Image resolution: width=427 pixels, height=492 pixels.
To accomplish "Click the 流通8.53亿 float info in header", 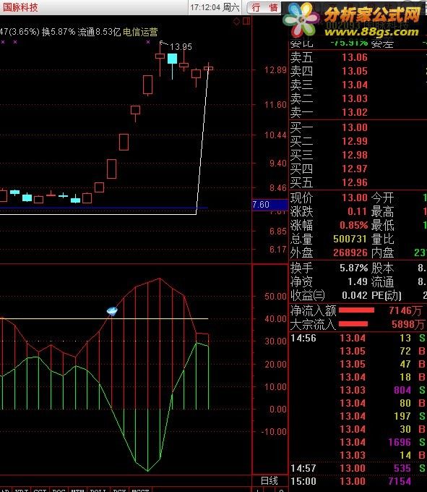I will (x=99, y=32).
